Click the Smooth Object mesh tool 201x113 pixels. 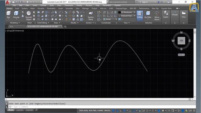[29, 16]
